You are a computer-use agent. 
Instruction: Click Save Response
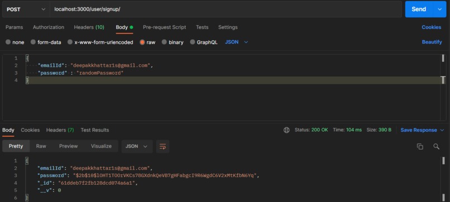(x=419, y=130)
